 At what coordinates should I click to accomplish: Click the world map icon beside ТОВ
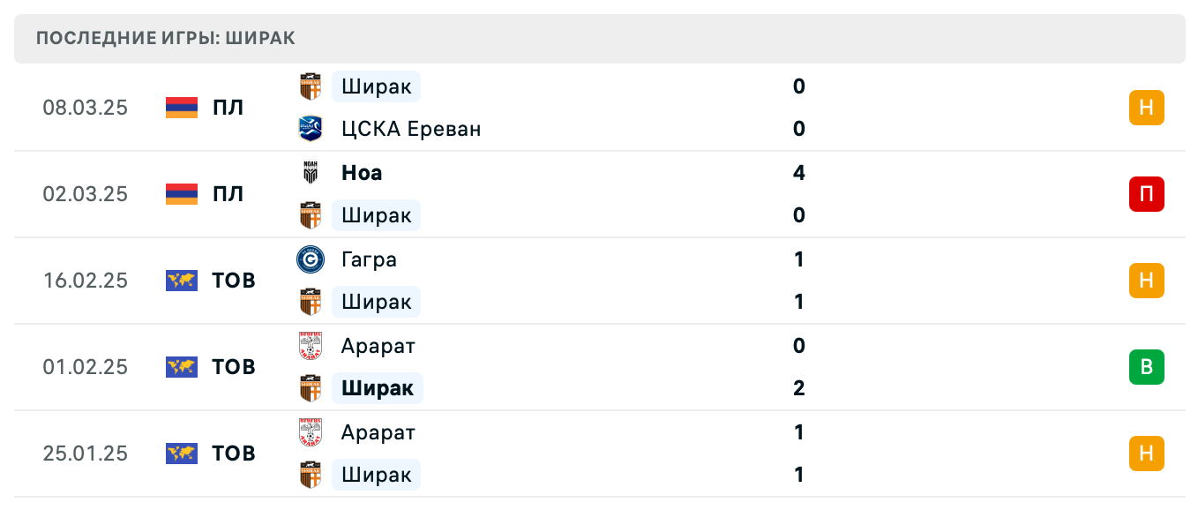coord(180,280)
